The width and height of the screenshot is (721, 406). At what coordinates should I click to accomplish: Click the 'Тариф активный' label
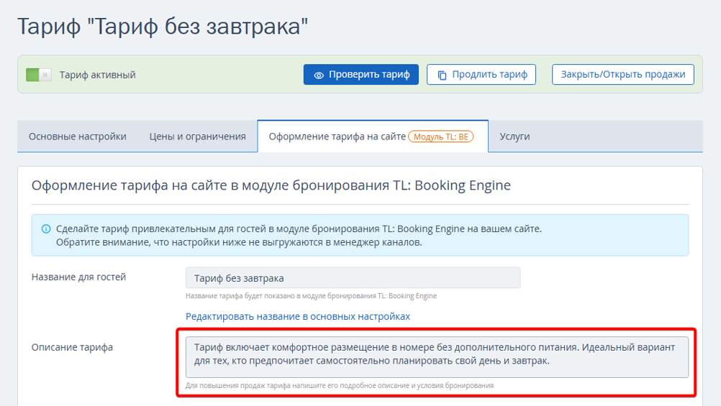(97, 75)
